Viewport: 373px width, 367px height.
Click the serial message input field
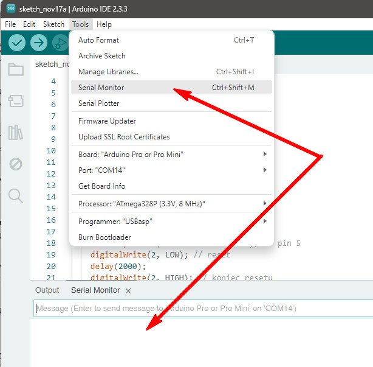point(200,309)
